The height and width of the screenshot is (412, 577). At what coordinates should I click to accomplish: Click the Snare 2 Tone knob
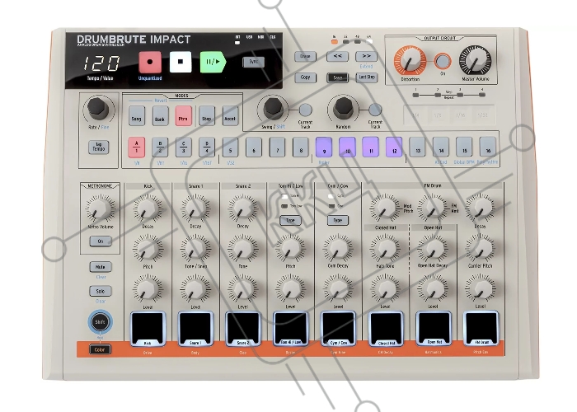pos(243,248)
